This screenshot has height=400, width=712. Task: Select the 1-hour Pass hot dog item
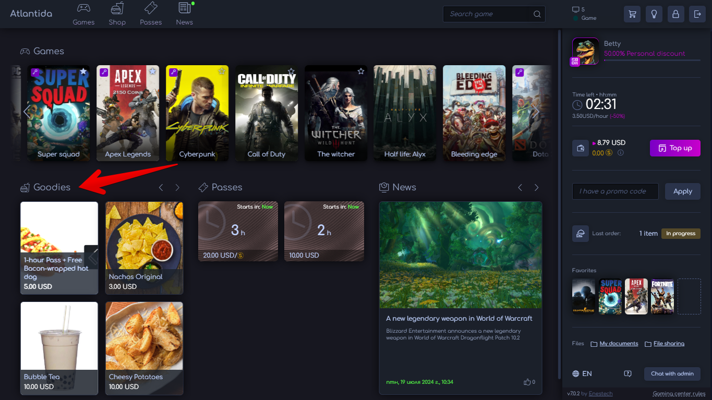tap(59, 248)
